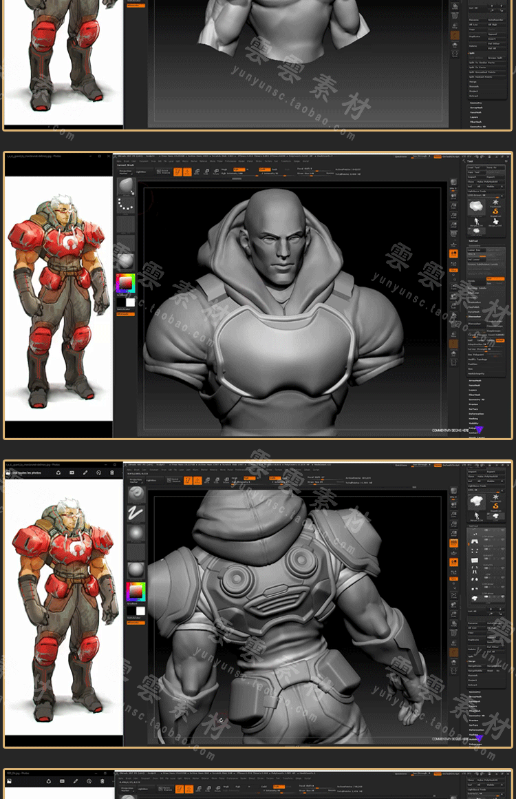This screenshot has height=799, width=516.
Task: Click the BPR render icon in the hooded-bust ZBrush shelf
Action: tap(453, 183)
